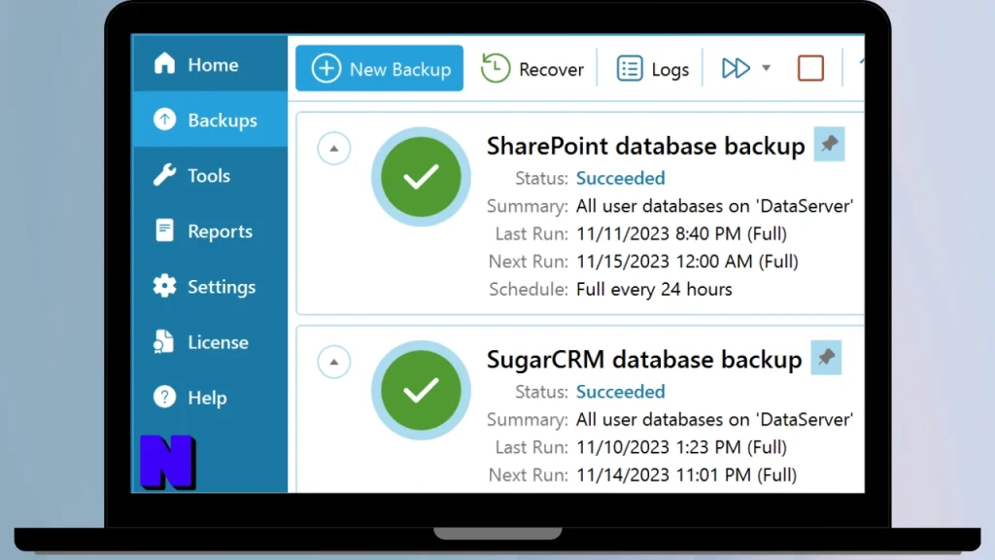Open the Logs view
The image size is (995, 560).
pyautogui.click(x=652, y=69)
